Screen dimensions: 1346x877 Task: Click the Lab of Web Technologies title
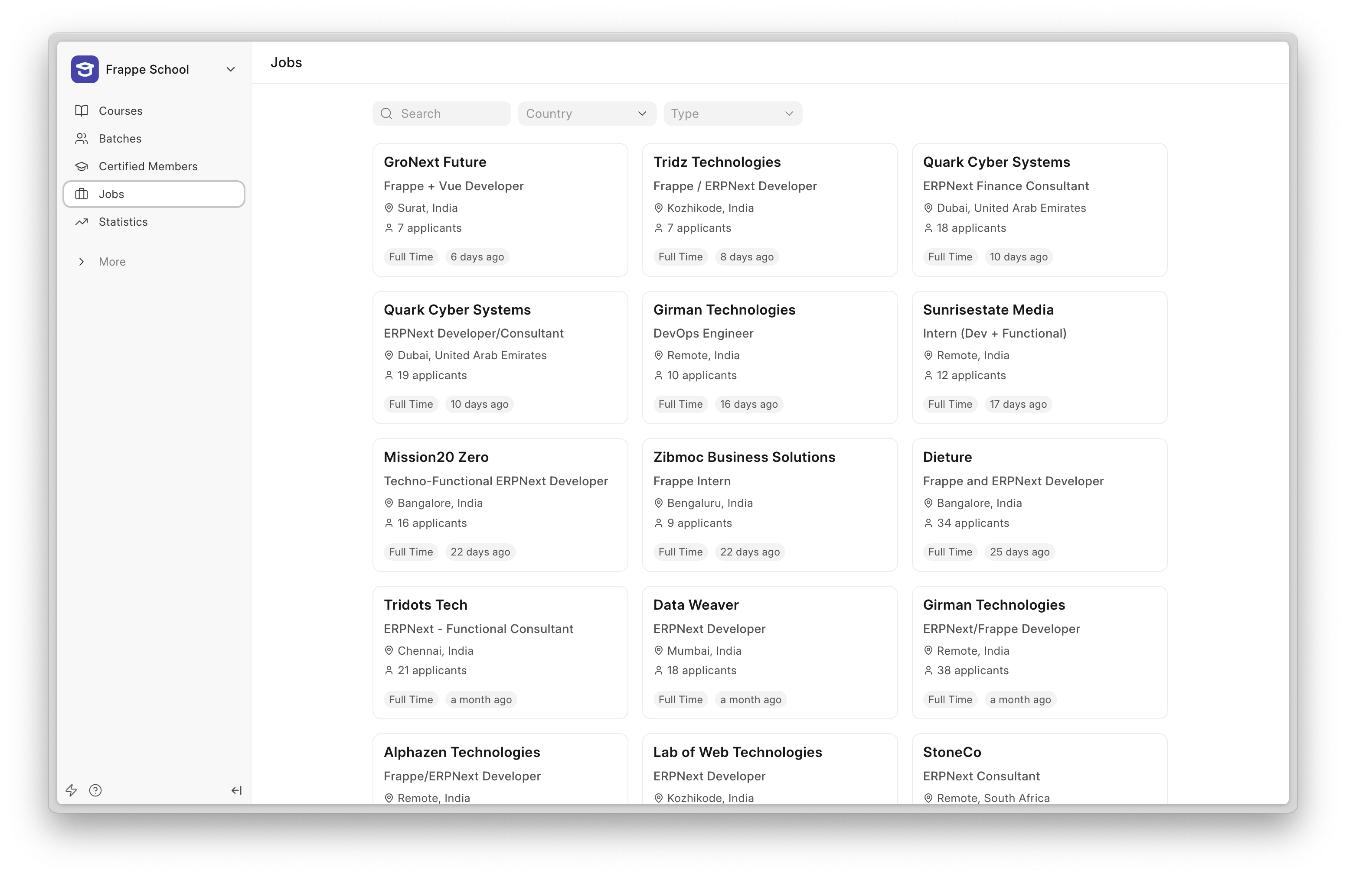[x=738, y=753]
